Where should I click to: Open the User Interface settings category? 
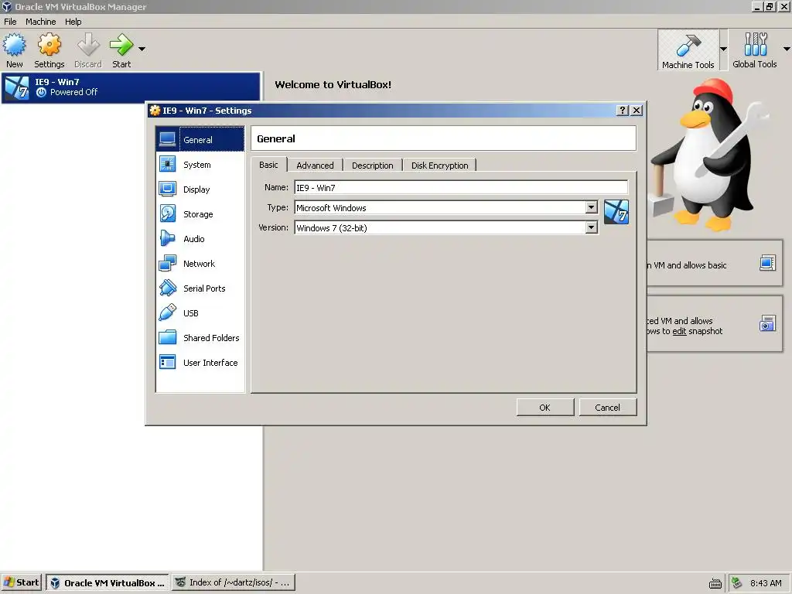click(x=200, y=363)
